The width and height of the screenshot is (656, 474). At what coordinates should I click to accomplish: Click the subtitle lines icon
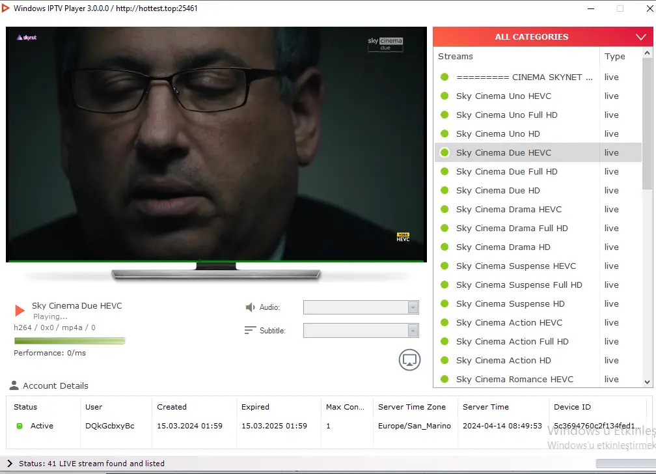(250, 330)
